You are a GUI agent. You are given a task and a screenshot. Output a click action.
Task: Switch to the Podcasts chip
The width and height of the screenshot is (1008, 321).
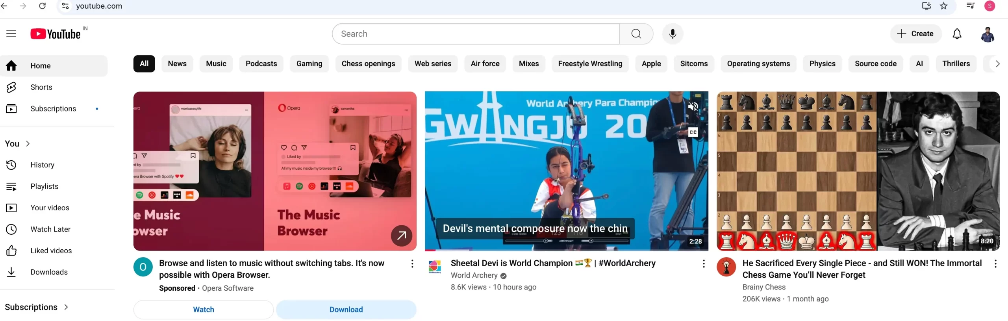(x=261, y=64)
